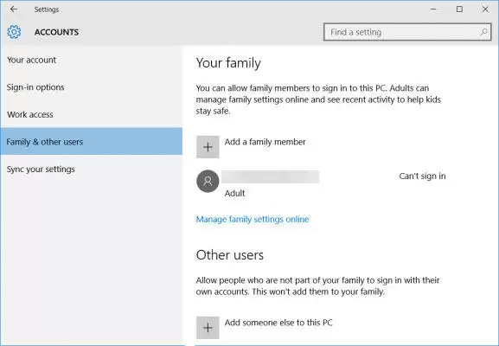Click Add someone else to this PC

[278, 323]
